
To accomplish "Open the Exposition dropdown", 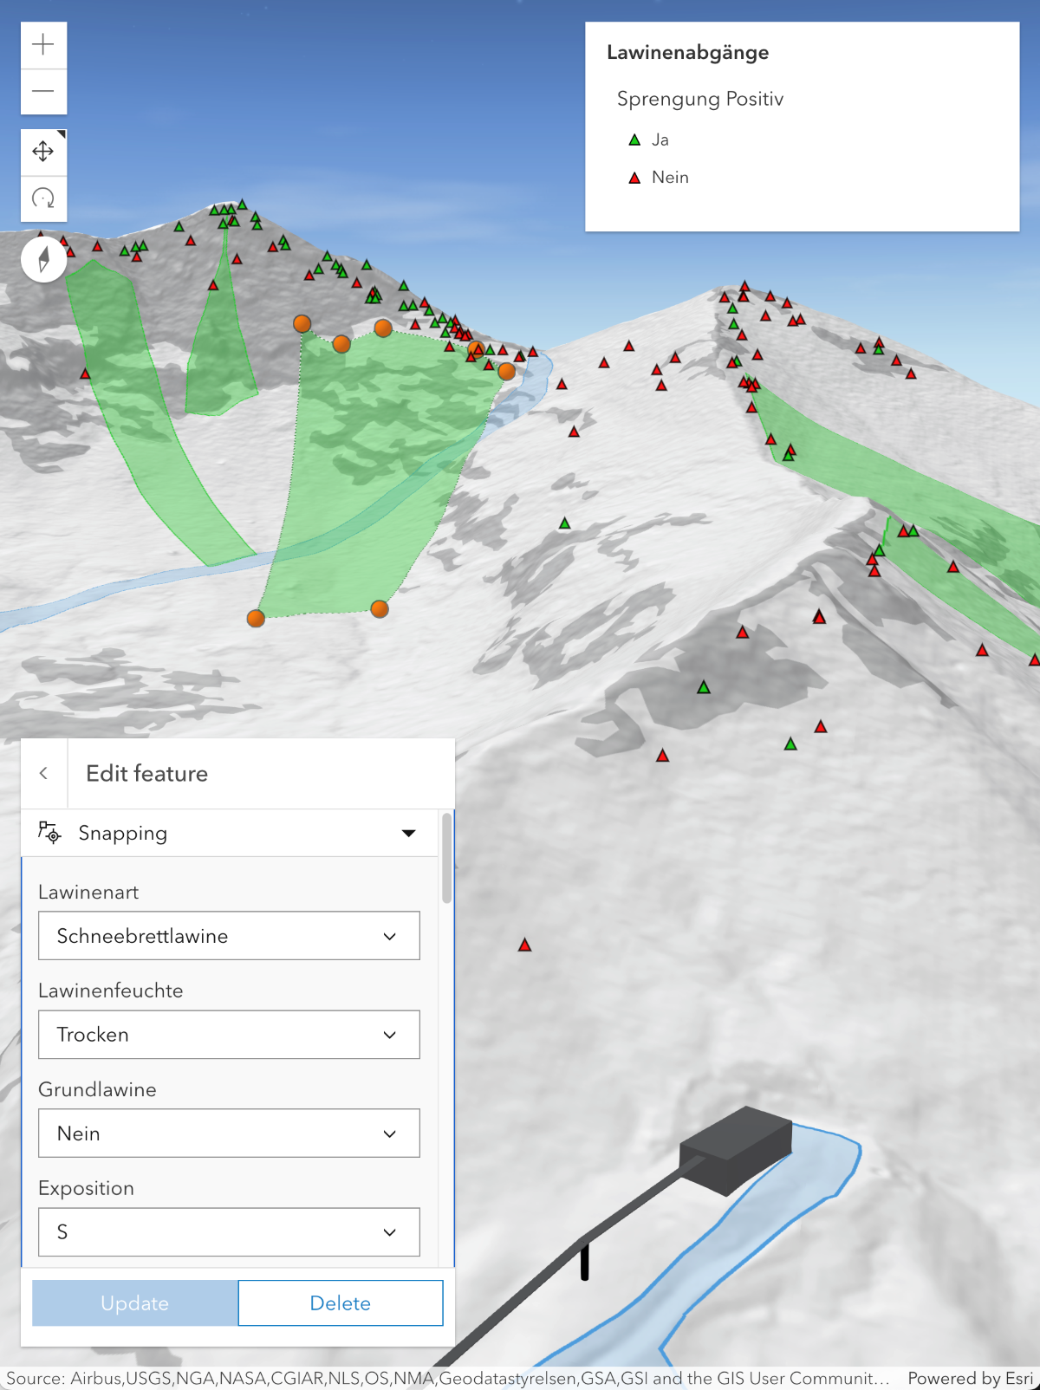I will pos(229,1232).
